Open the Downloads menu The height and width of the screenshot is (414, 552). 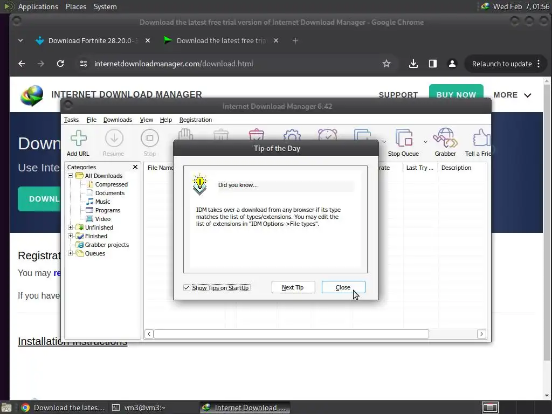pyautogui.click(x=118, y=120)
